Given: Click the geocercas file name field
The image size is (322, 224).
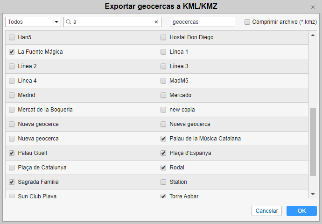Looking at the screenshot, I should (x=202, y=22).
